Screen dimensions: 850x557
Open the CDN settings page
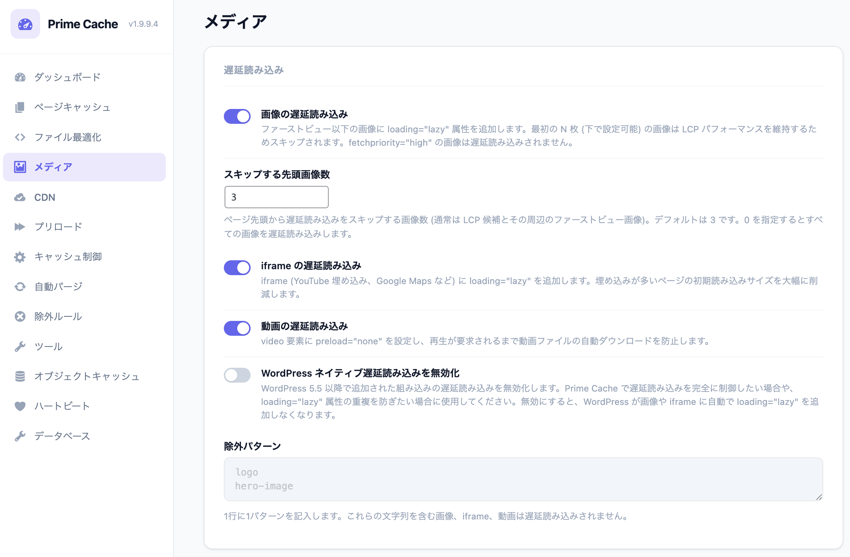pos(84,197)
